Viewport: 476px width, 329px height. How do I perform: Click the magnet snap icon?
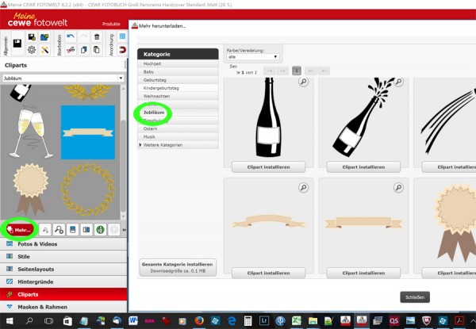click(122, 50)
